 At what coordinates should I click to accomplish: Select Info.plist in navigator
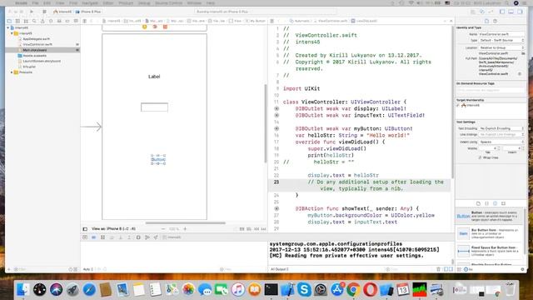[29, 67]
